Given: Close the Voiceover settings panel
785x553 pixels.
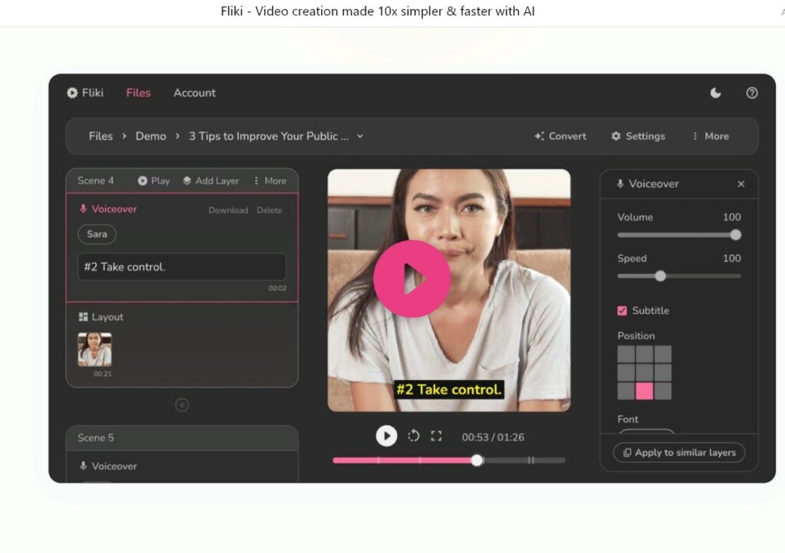Looking at the screenshot, I should (741, 184).
